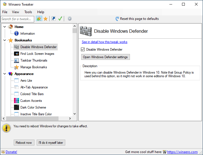Screen dimensions: 203x155
Task: Open the Donate! link
Action: 11,152
